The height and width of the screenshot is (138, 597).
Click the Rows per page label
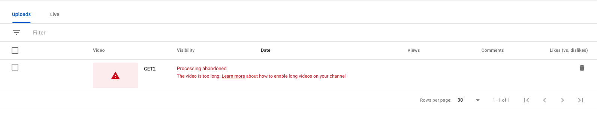pos(435,100)
